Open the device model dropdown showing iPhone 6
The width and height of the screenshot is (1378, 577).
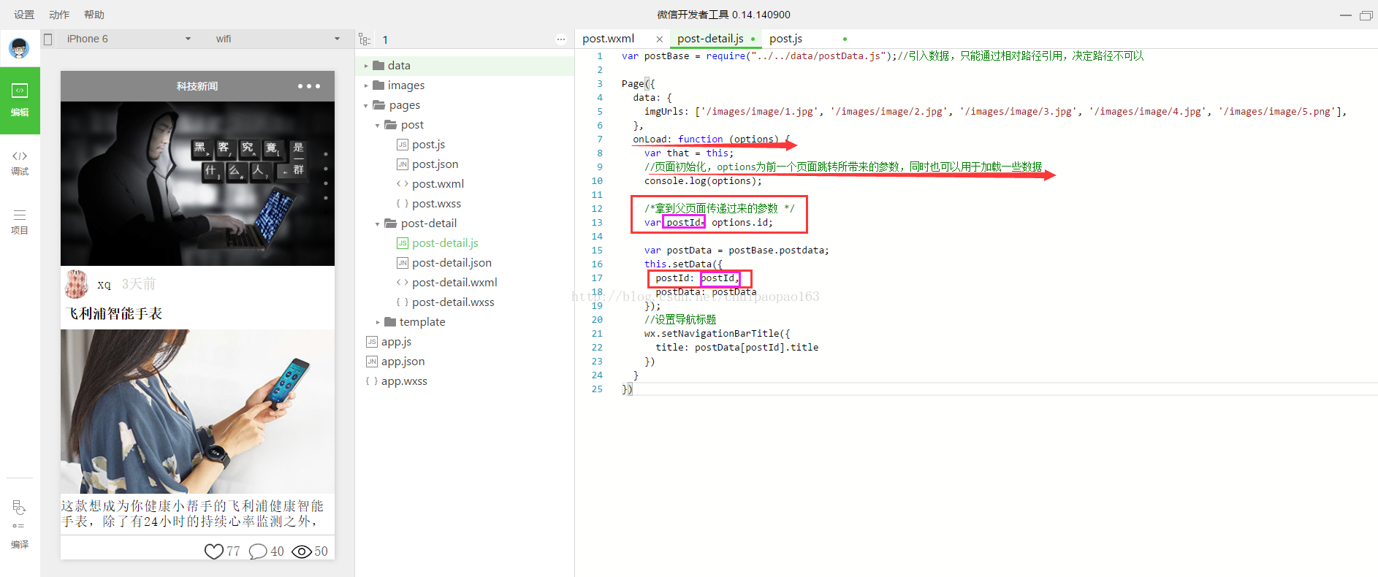pyautogui.click(x=129, y=39)
